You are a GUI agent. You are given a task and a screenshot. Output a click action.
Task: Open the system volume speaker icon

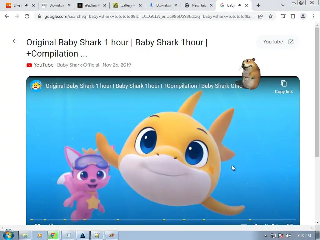[288, 236]
